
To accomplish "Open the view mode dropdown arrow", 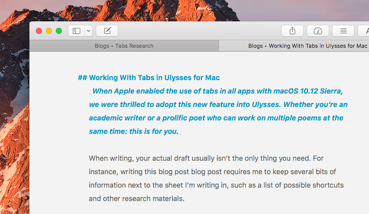I will point(88,31).
